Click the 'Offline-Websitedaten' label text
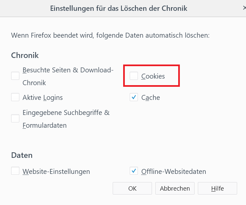 [174, 171]
